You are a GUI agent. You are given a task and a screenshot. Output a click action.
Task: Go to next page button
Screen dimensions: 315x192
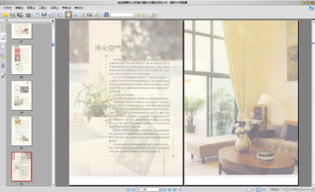click(164, 189)
